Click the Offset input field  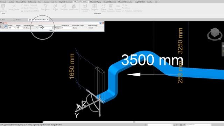click(45, 28)
